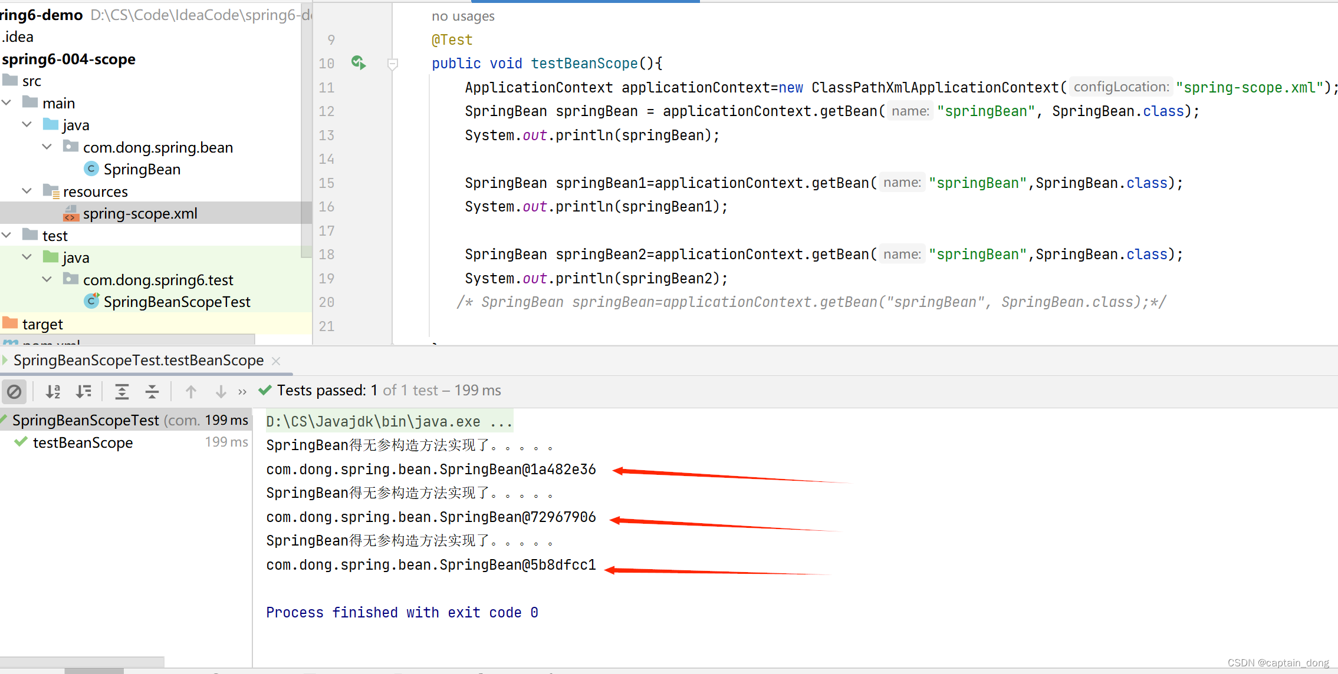Toggle sorting tests alphabetically
The image size is (1338, 674).
tap(52, 391)
